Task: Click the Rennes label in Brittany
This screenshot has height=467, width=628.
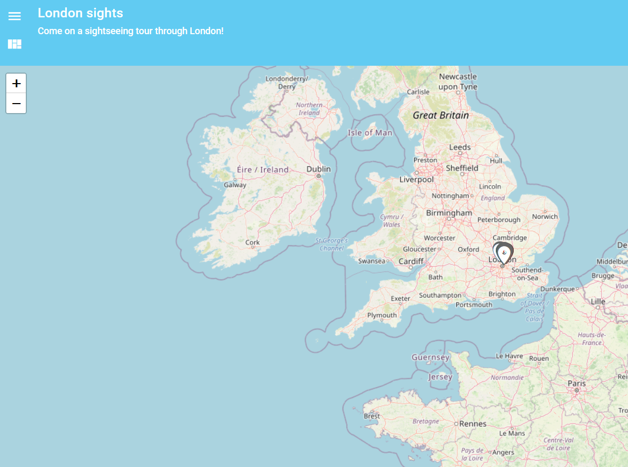Action: tap(473, 423)
